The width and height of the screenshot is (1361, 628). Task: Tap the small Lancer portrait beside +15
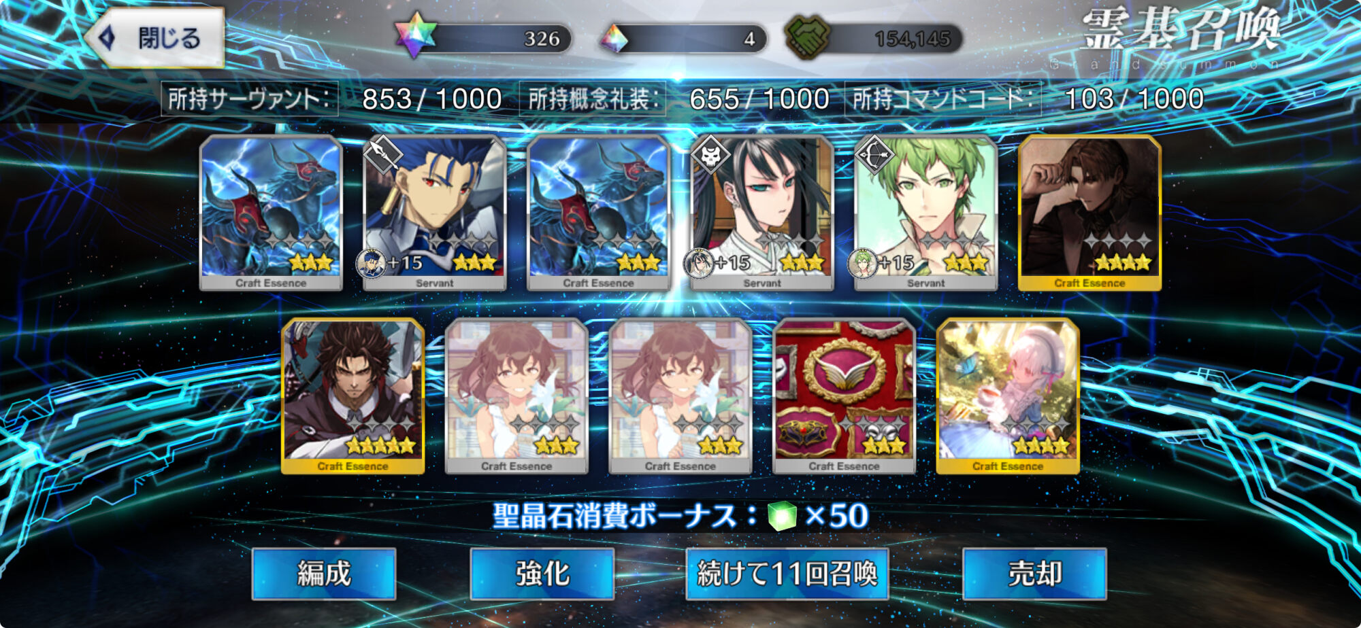click(x=372, y=263)
